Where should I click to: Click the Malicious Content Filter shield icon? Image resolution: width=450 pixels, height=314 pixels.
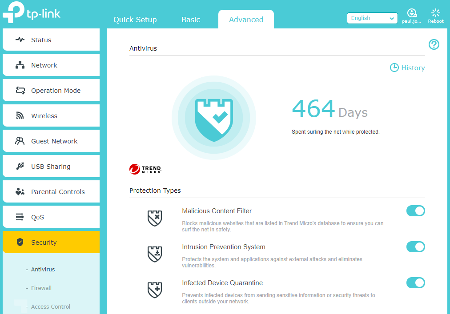pyautogui.click(x=155, y=218)
